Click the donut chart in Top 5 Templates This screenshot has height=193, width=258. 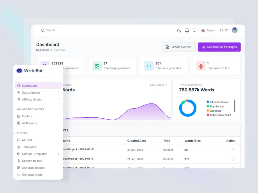[x=188, y=108]
